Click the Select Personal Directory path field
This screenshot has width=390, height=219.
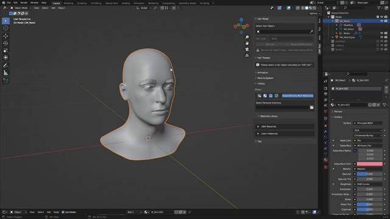click(x=283, y=107)
